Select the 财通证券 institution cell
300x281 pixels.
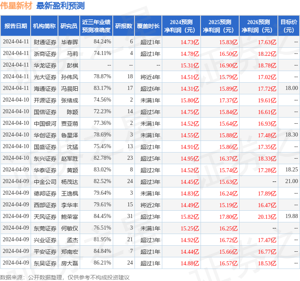45,42
